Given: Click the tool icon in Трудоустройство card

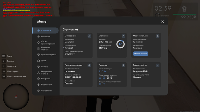Looking at the screenshot, I should click(157, 65).
